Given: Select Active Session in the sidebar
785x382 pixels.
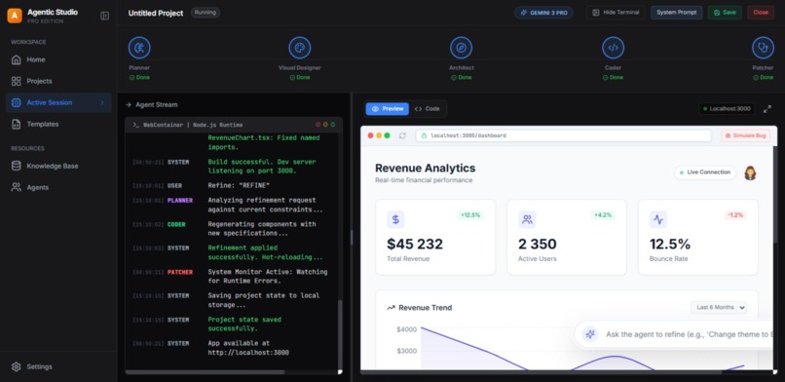Looking at the screenshot, I should pyautogui.click(x=58, y=102).
